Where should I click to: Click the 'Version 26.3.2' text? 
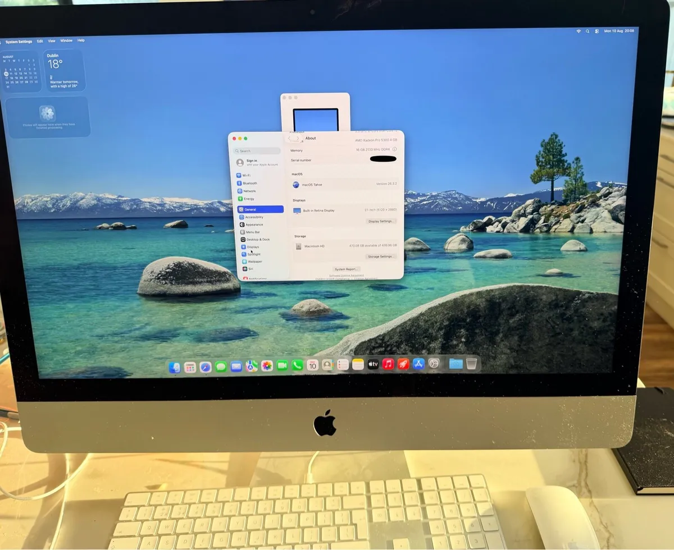(386, 184)
